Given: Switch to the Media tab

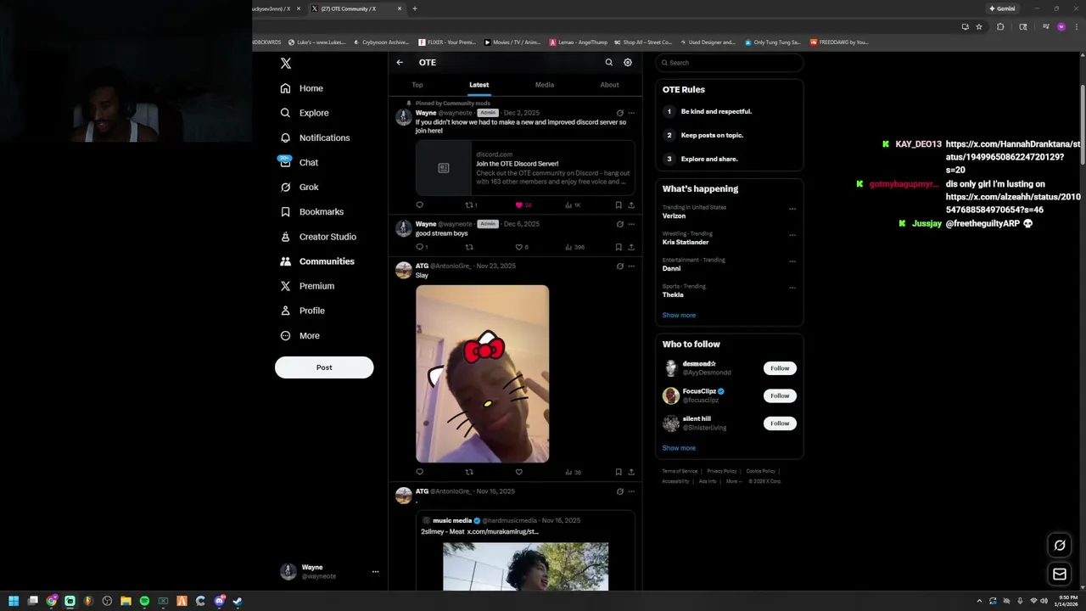Looking at the screenshot, I should click(545, 85).
